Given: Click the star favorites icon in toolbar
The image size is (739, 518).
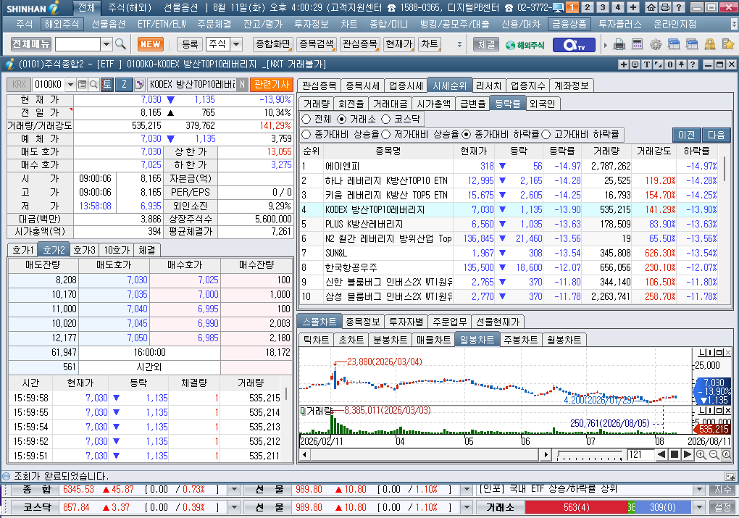Looking at the screenshot, I should point(727,44).
